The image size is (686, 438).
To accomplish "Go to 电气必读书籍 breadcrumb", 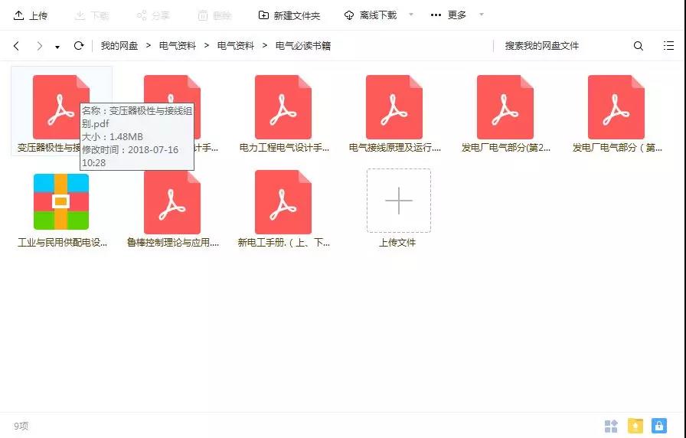I will [x=302, y=46].
